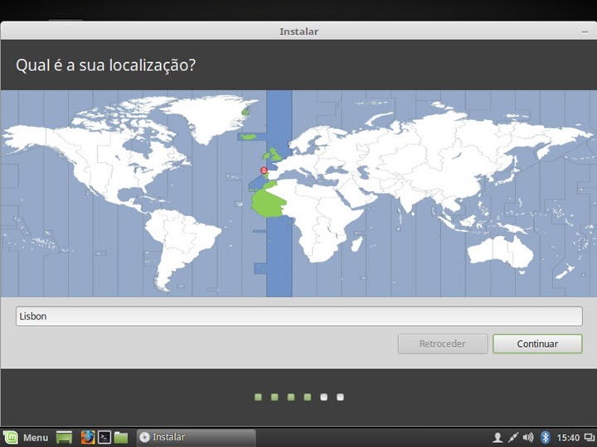Click the red Lisbon location pin on map
Screen dimensions: 597x447
click(264, 170)
